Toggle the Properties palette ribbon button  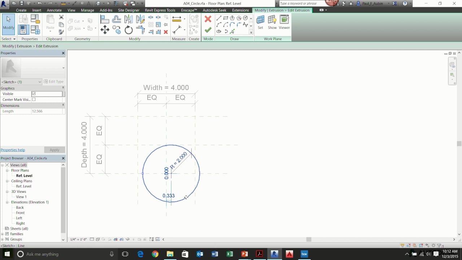pyautogui.click(x=23, y=30)
